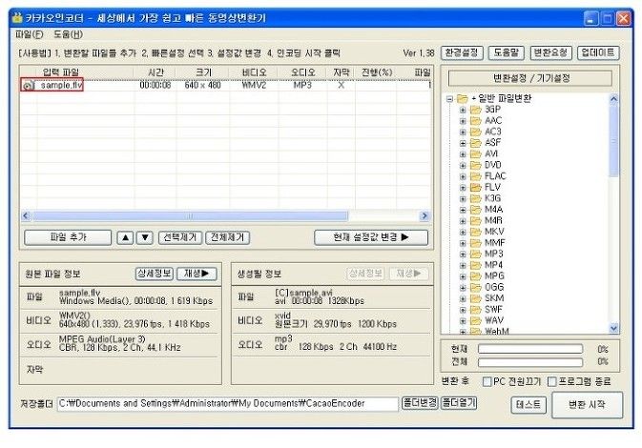Expand the SWF tree node
The width and height of the screenshot is (642, 448).
(x=463, y=310)
